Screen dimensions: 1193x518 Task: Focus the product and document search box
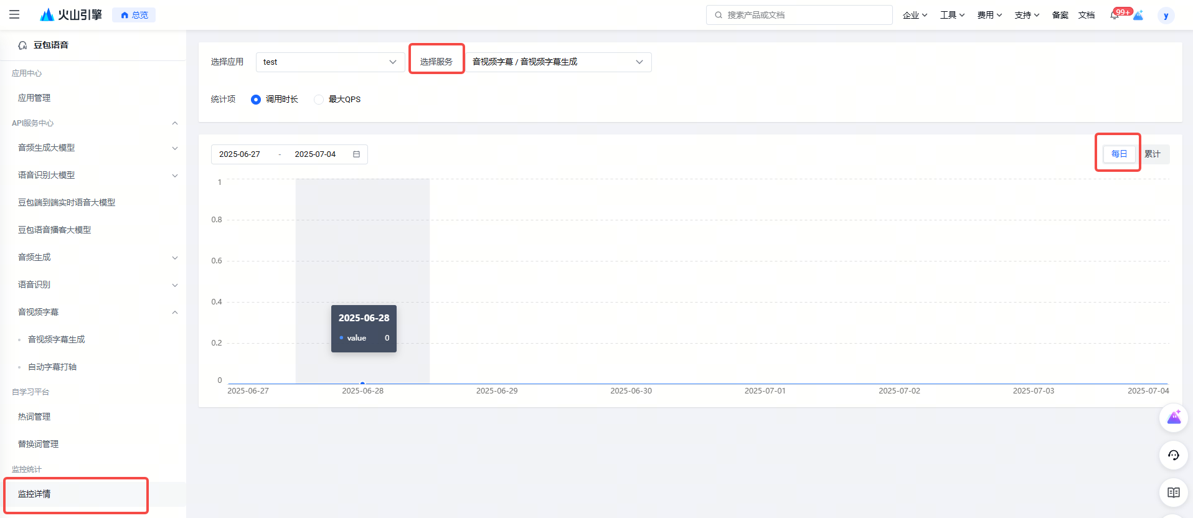799,15
